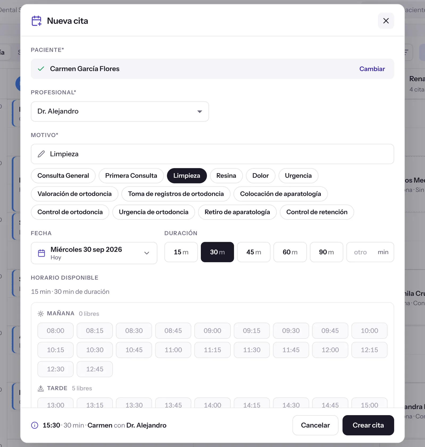Image resolution: width=425 pixels, height=447 pixels.
Task: Close the Nueva cita dialog
Action: 386,21
